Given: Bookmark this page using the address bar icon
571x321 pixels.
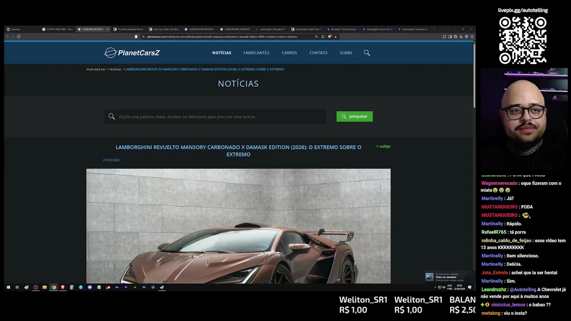Looking at the screenshot, I should (136, 37).
